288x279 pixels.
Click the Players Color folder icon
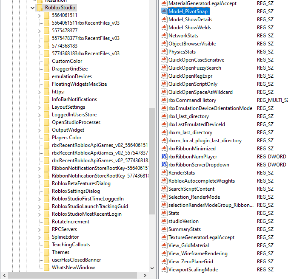47,138
